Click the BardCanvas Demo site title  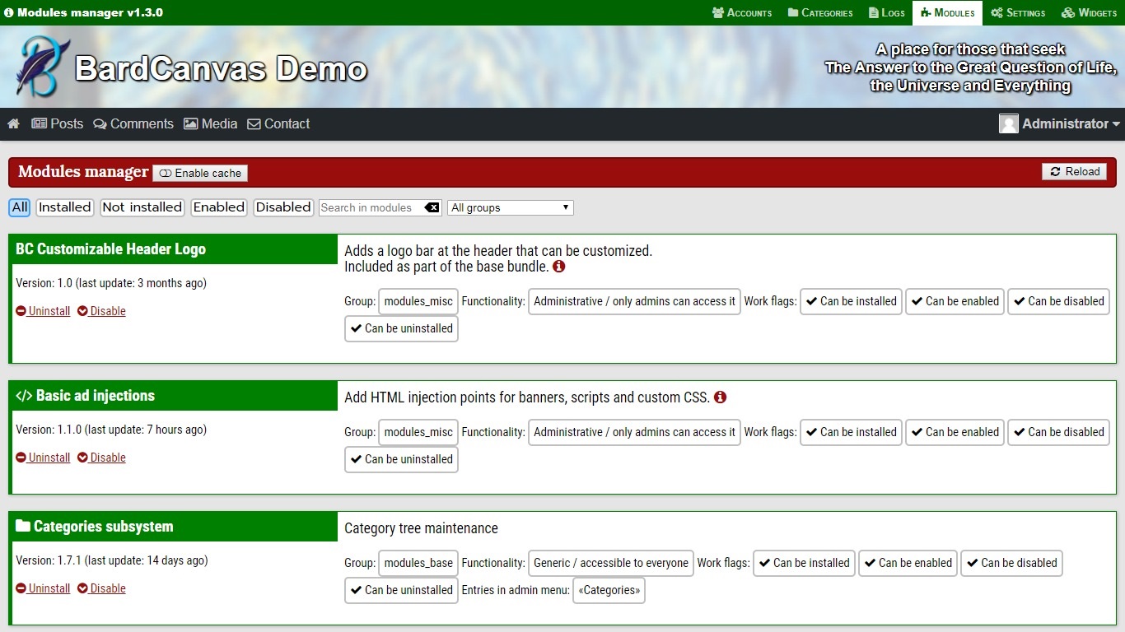click(x=221, y=67)
